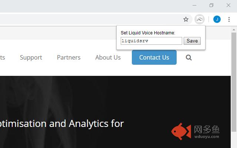237x148 pixels.
Task: Open the Partners menu item
Action: (69, 57)
